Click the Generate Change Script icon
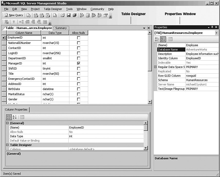 pos(6,22)
